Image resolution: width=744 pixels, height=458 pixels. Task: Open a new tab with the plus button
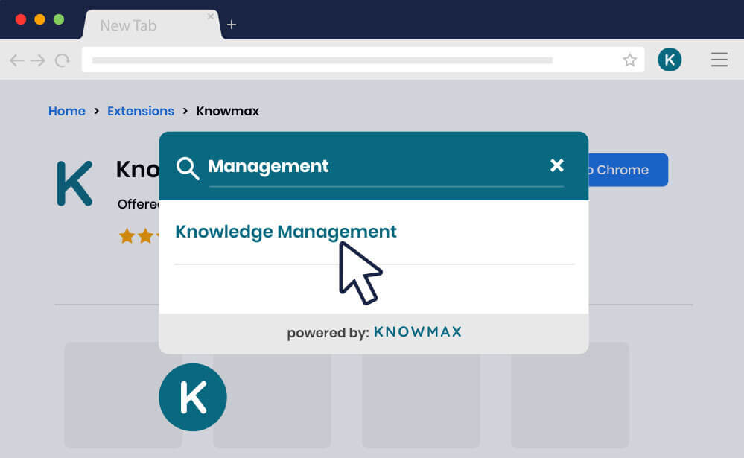point(232,25)
